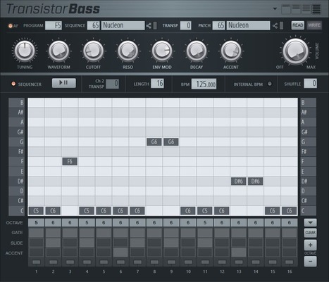The height and width of the screenshot is (282, 329).
Task: Click the right F# key label
Action: tap(308, 152)
